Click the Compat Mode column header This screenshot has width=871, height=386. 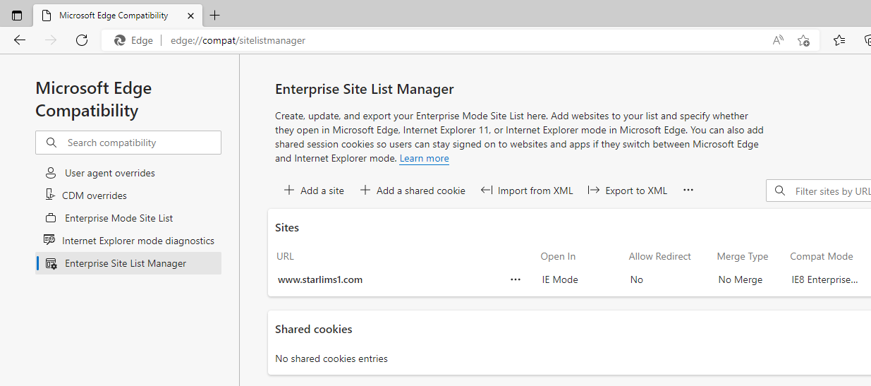pyautogui.click(x=822, y=256)
